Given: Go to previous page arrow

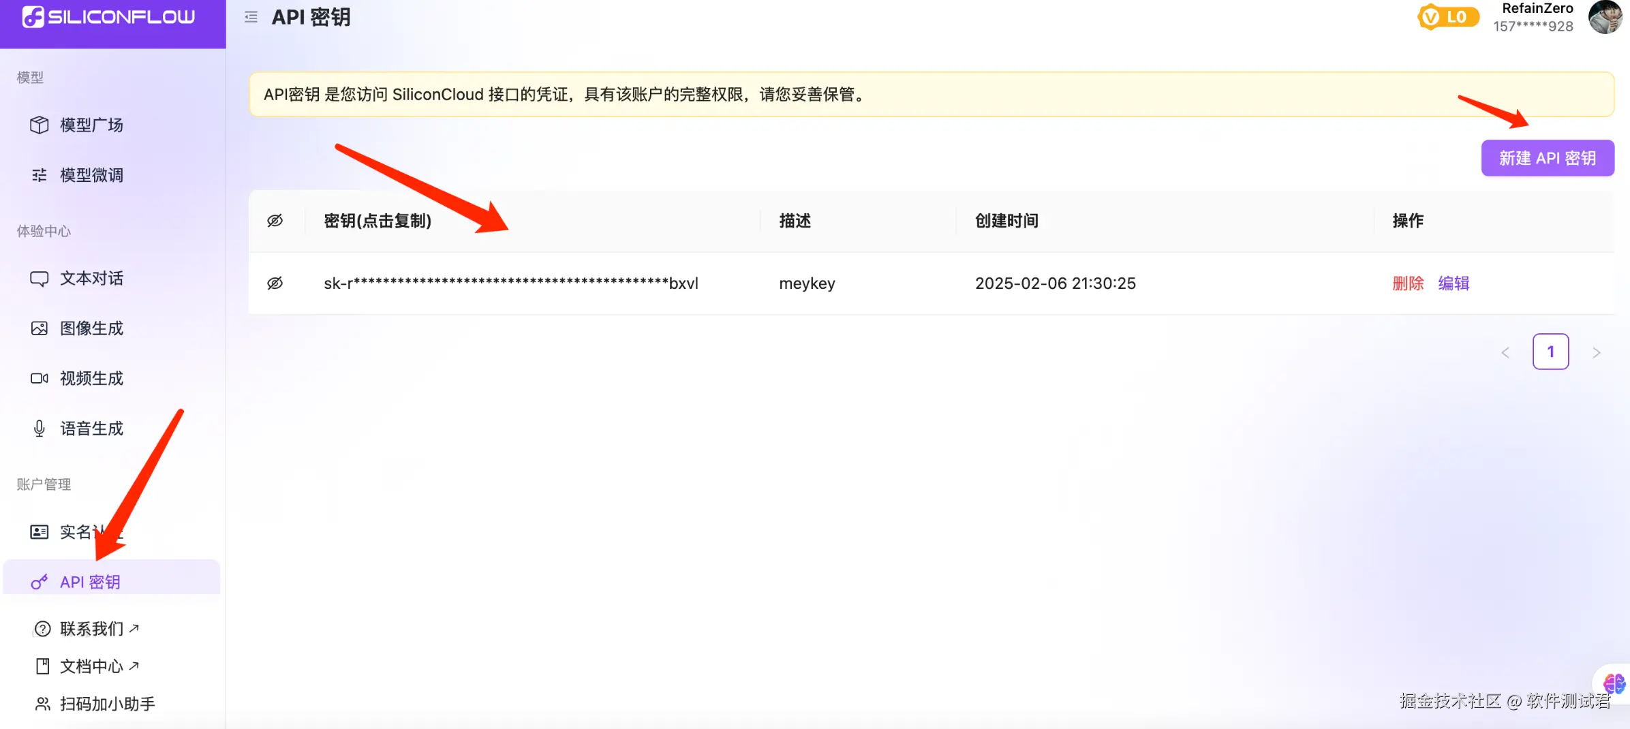Looking at the screenshot, I should 1505,352.
